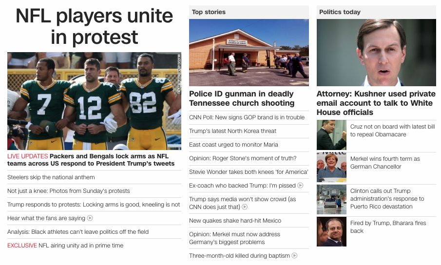Screen dimensions: 441x265
Task: Click play icon after 'CNN does just that)'
Action: [245, 207]
